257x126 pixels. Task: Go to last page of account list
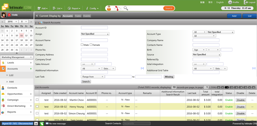point(253,88)
